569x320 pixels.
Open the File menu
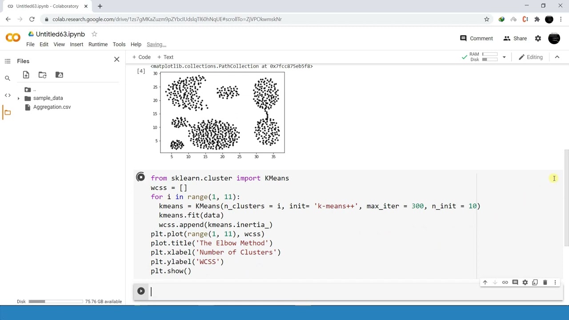pyautogui.click(x=30, y=44)
